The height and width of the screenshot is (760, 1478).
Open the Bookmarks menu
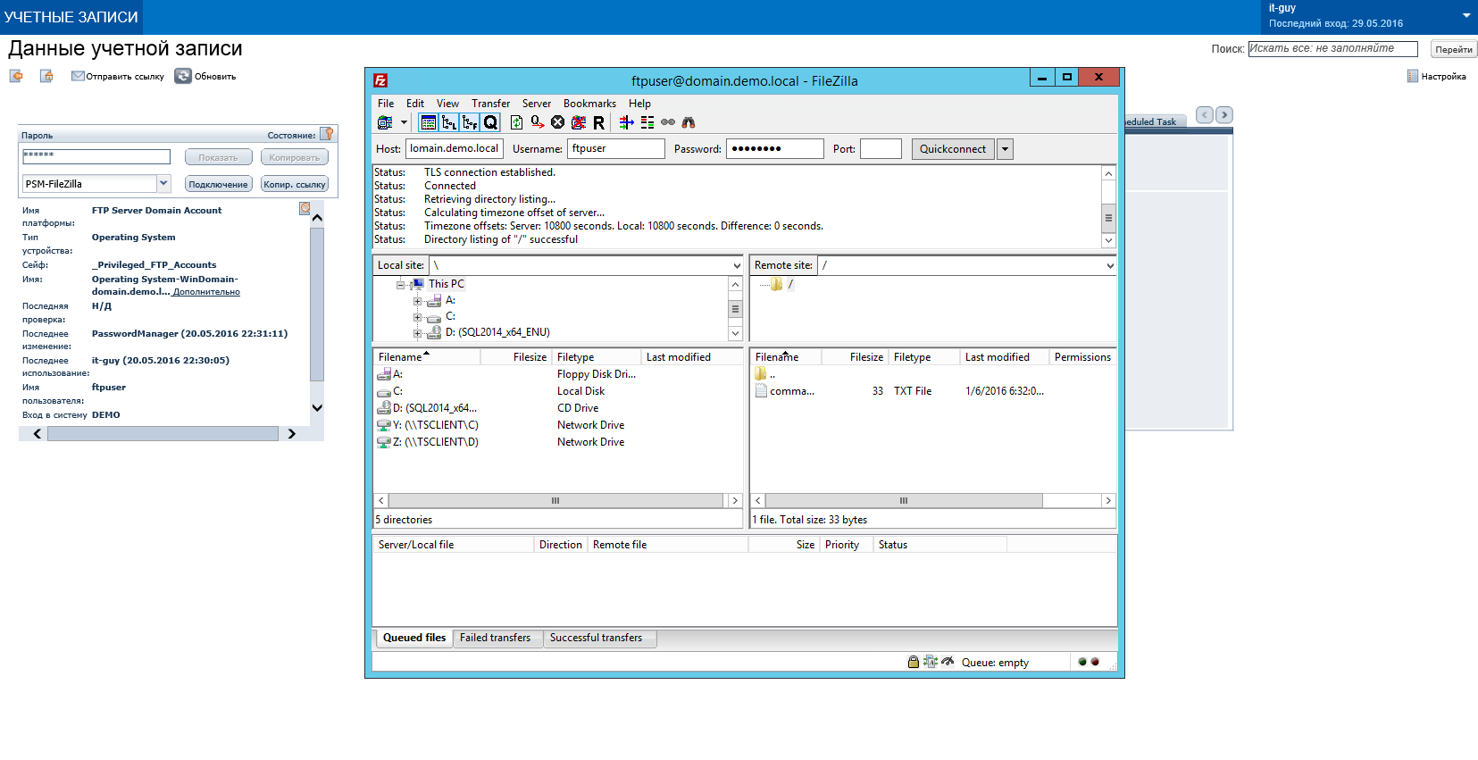(x=589, y=104)
